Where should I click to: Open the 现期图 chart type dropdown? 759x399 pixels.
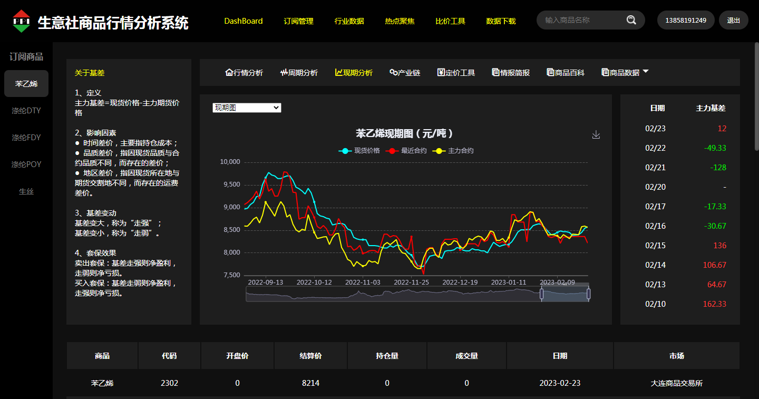247,108
